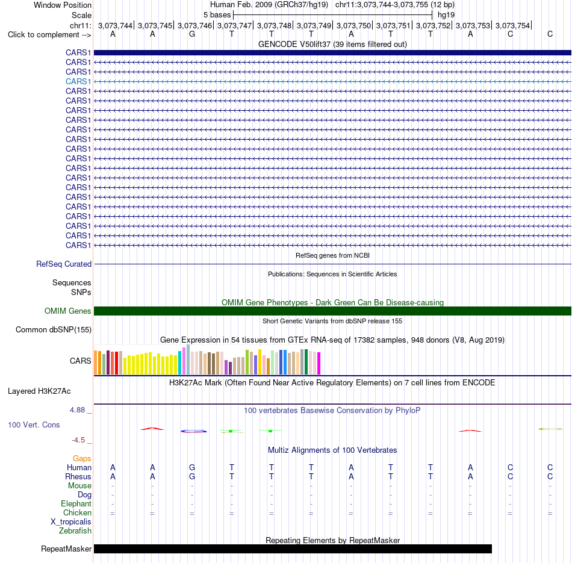Screen dimensions: 572x563
Task: Click the CARS label beside the GTEx chart
Action: (80, 361)
